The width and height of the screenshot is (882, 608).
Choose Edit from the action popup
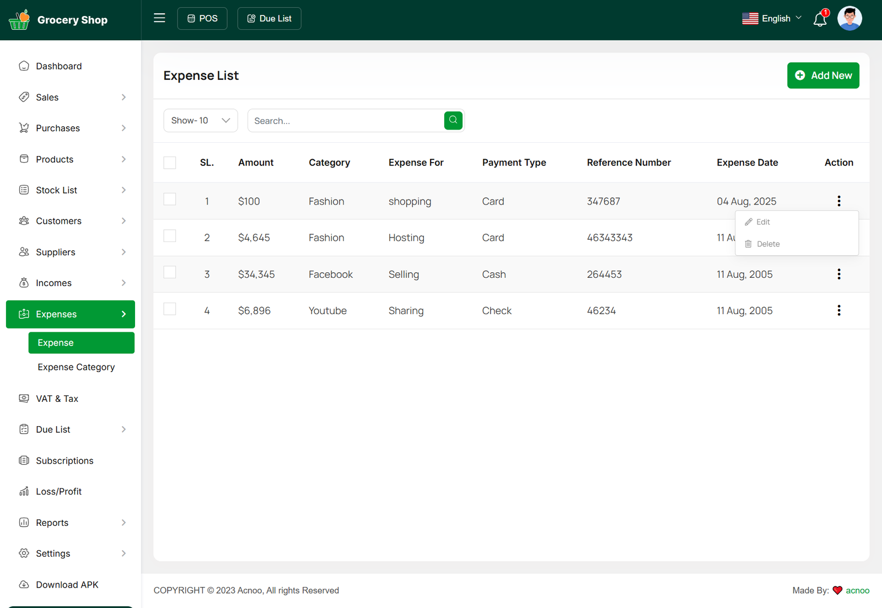(x=763, y=222)
